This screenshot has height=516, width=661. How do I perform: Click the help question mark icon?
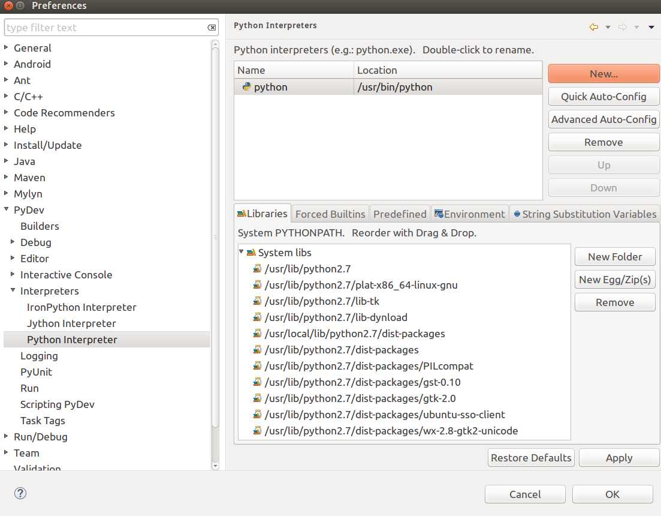click(x=20, y=493)
